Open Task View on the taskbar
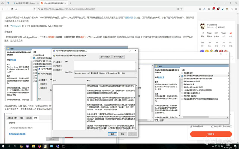The width and height of the screenshot is (239, 149). click(x=15, y=146)
